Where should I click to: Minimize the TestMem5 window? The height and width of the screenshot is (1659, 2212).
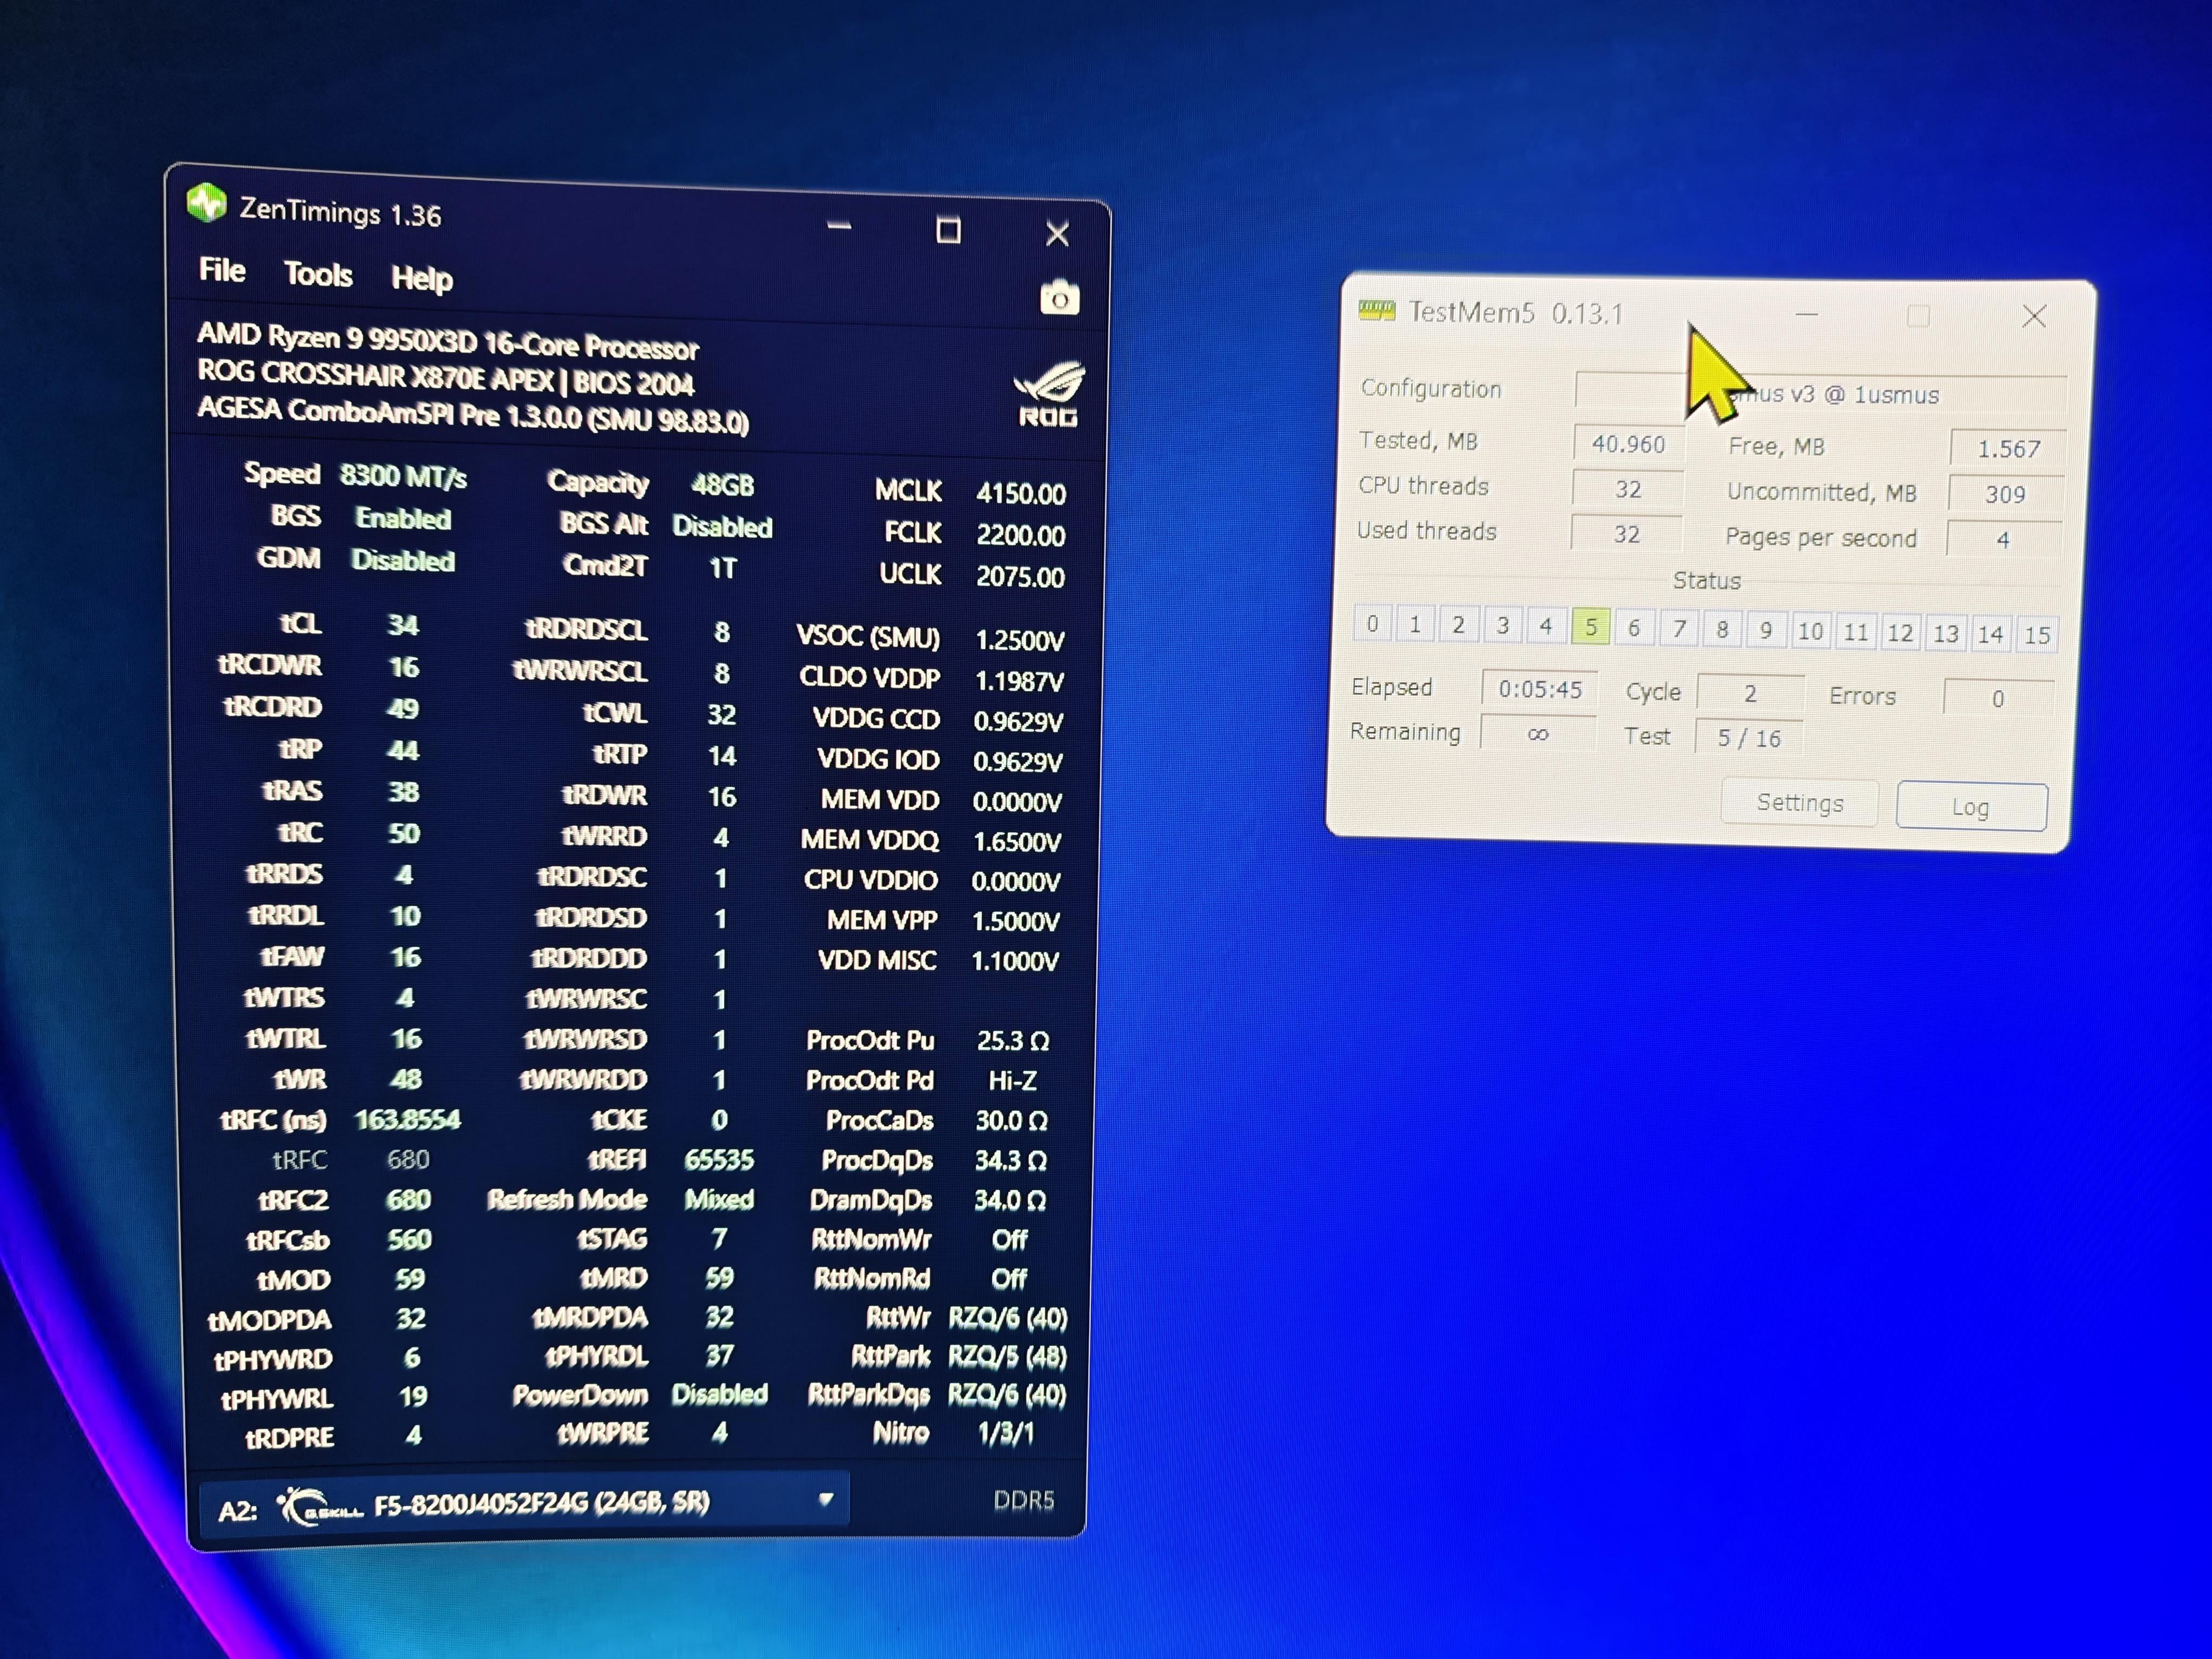point(1806,315)
